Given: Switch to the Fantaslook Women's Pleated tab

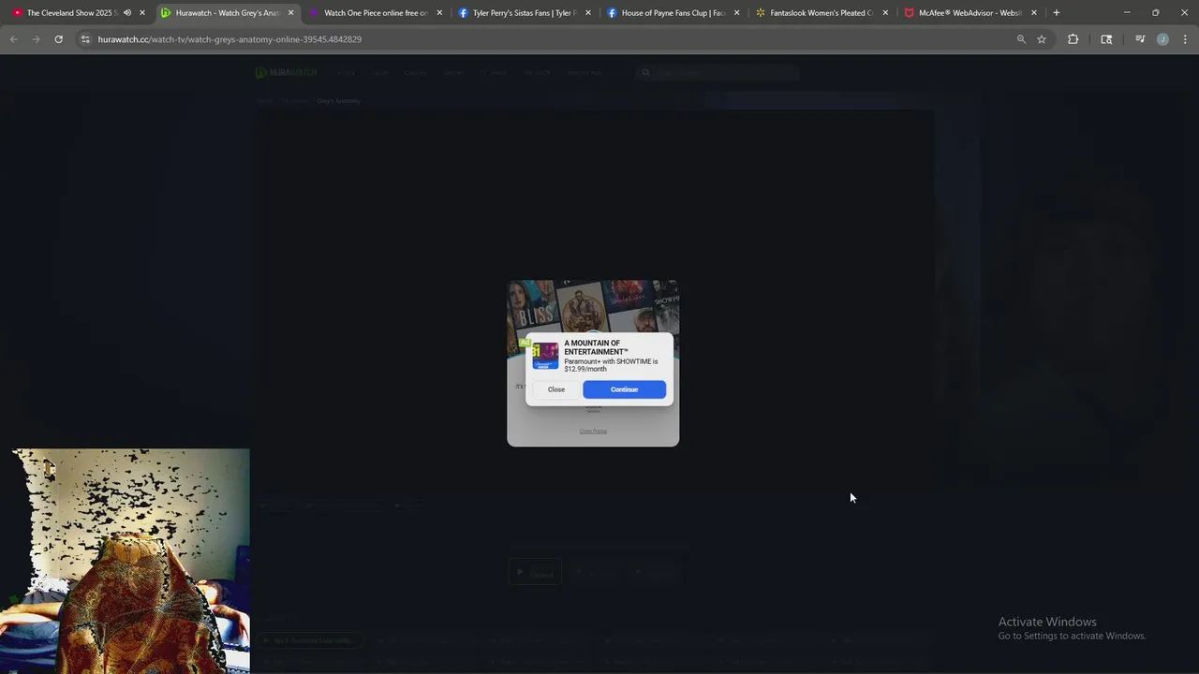Looking at the screenshot, I should click(x=822, y=13).
